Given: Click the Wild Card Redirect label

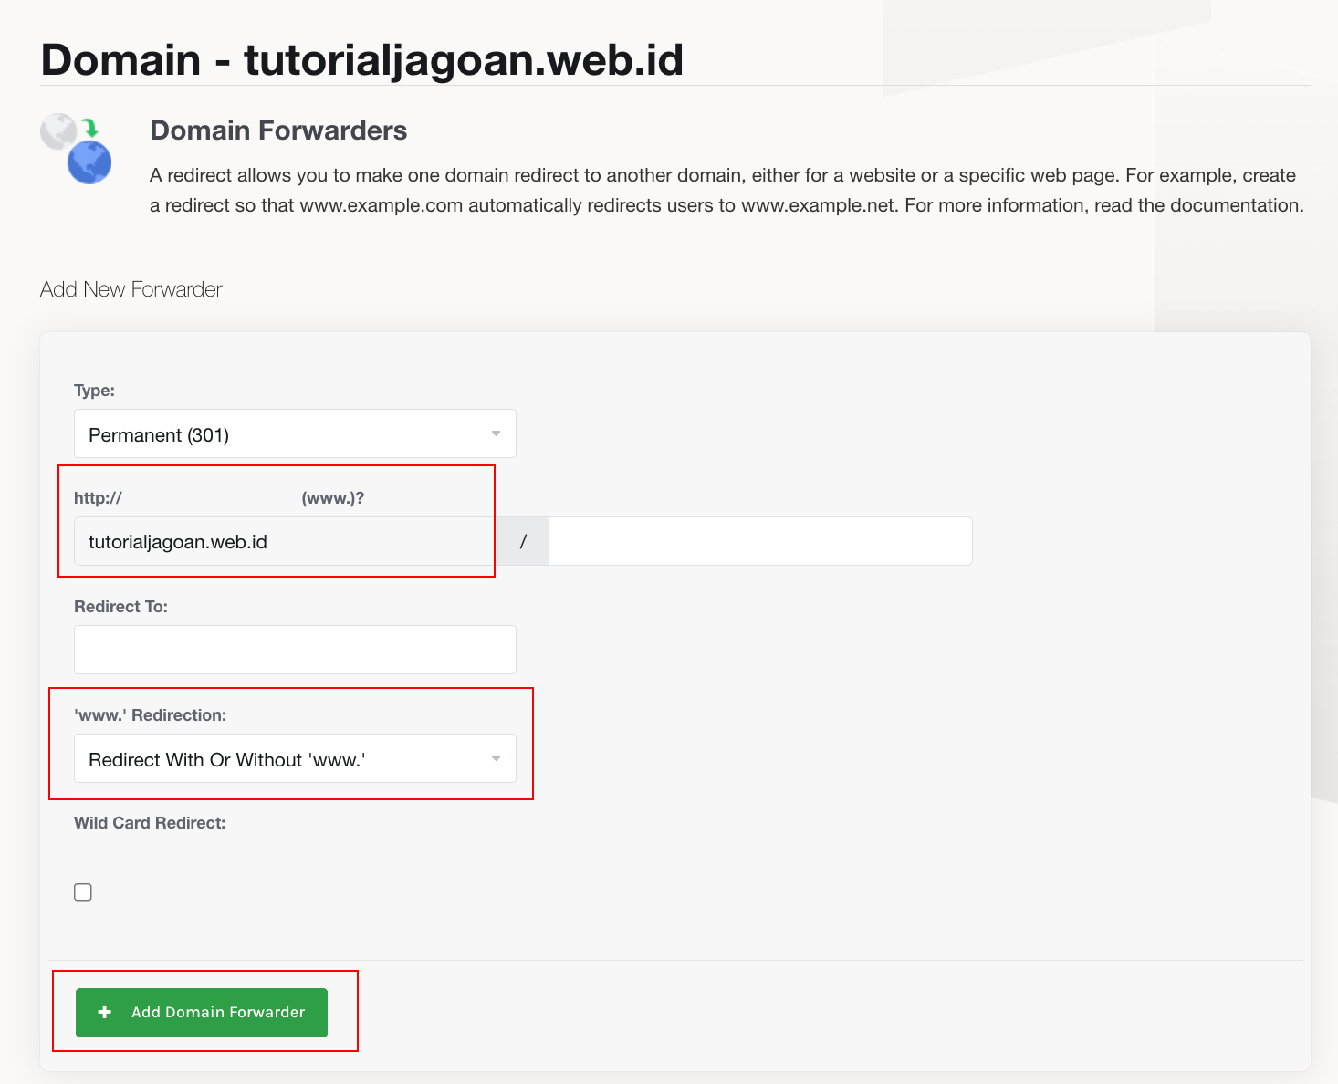Looking at the screenshot, I should [x=150, y=823].
